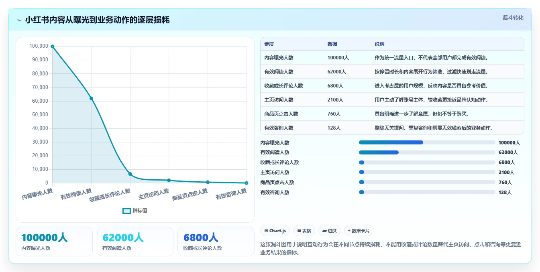Click the description starting 剔除无关提问
This screenshot has height=272, width=540.
(x=434, y=128)
